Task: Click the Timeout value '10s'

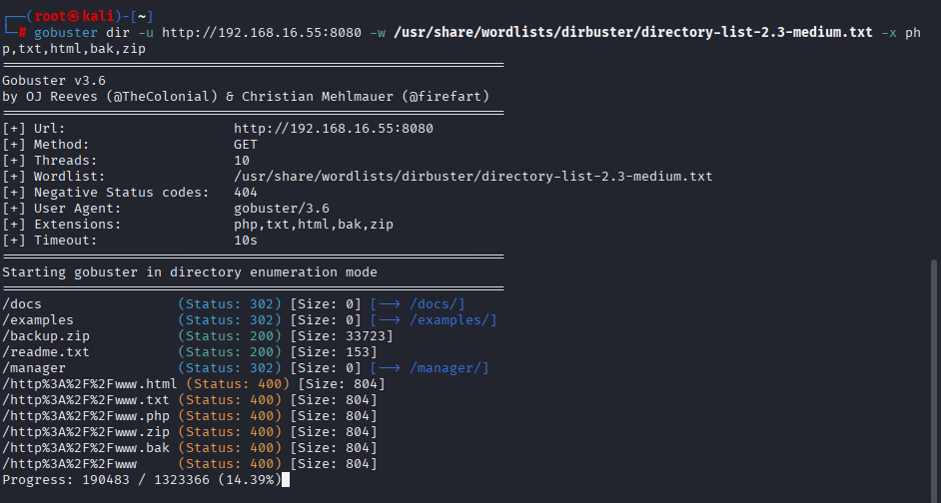Action: [x=246, y=241]
